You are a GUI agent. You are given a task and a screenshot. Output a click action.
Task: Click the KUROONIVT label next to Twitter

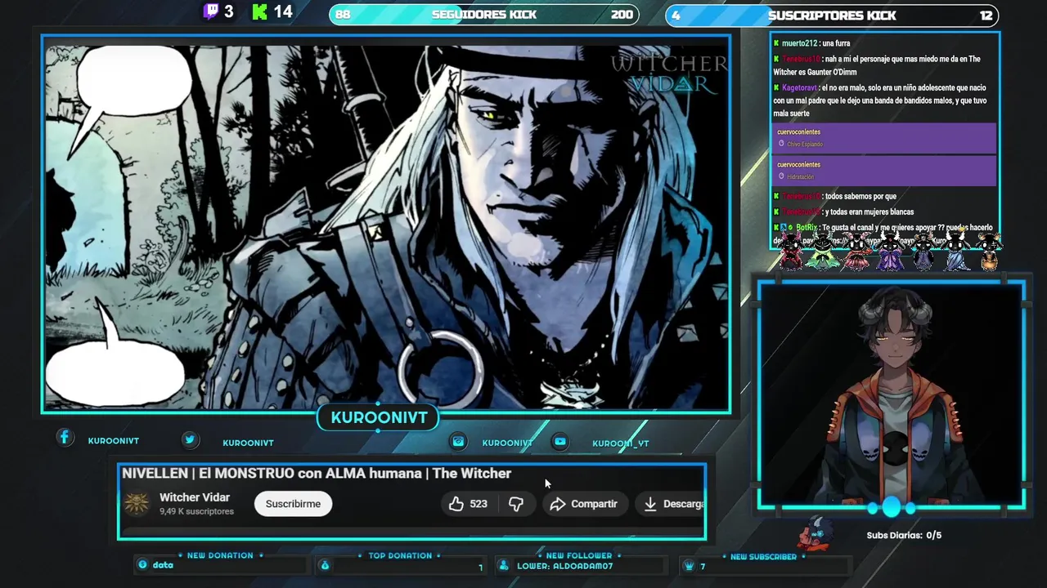pos(248,443)
